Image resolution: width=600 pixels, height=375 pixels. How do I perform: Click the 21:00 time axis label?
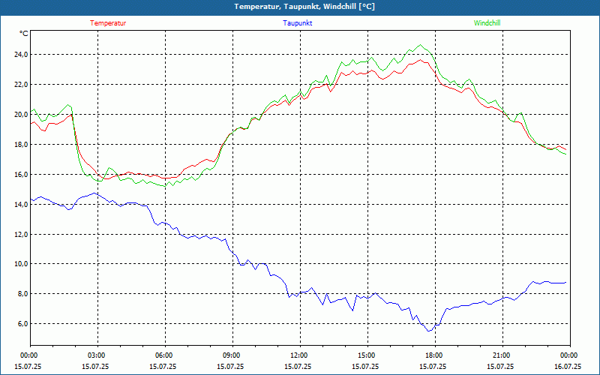tap(502, 355)
